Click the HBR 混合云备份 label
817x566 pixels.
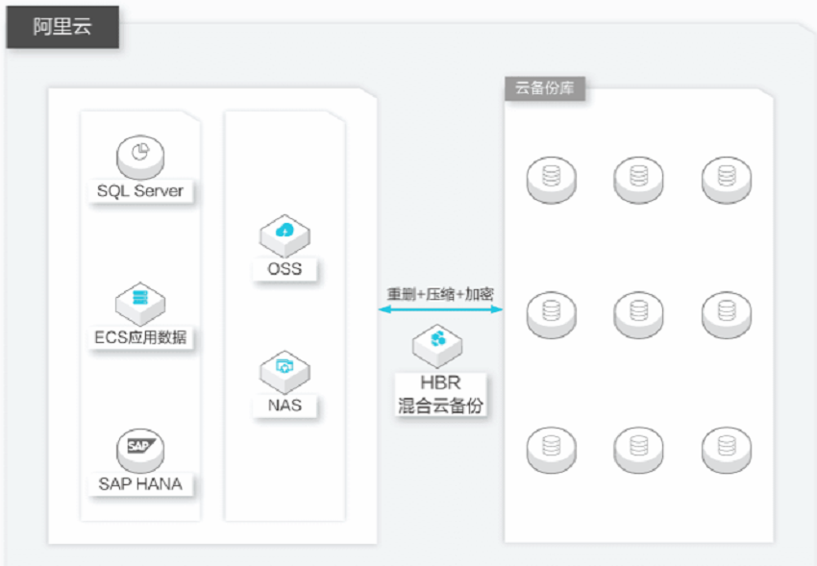click(x=440, y=394)
